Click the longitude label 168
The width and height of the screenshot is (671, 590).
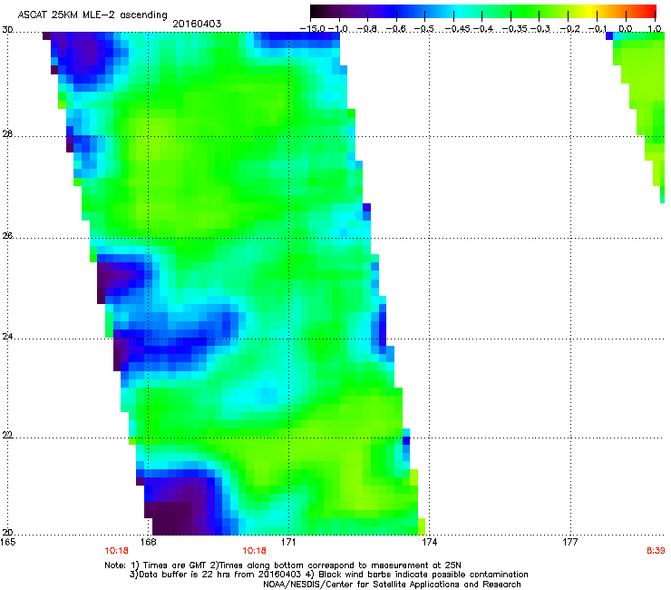click(x=148, y=542)
